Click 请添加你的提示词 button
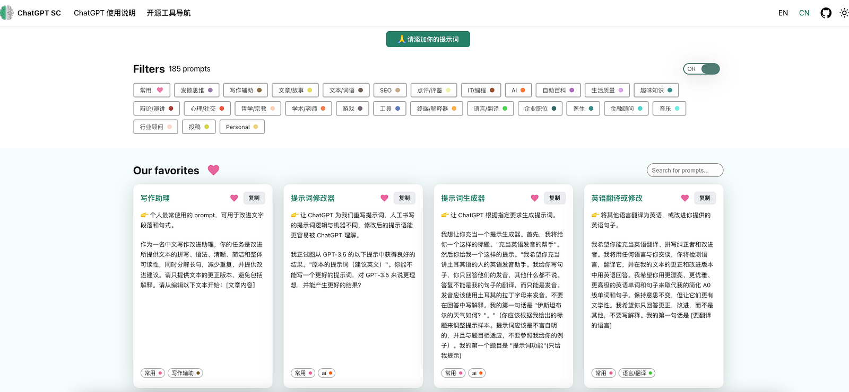 pos(428,39)
